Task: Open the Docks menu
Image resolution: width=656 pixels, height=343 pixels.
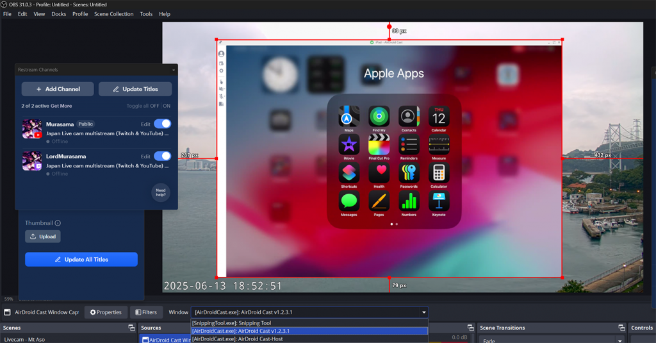Action: (x=58, y=13)
